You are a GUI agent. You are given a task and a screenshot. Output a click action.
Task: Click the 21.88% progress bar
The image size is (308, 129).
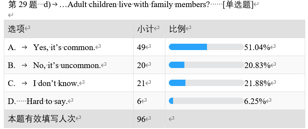(206, 83)
